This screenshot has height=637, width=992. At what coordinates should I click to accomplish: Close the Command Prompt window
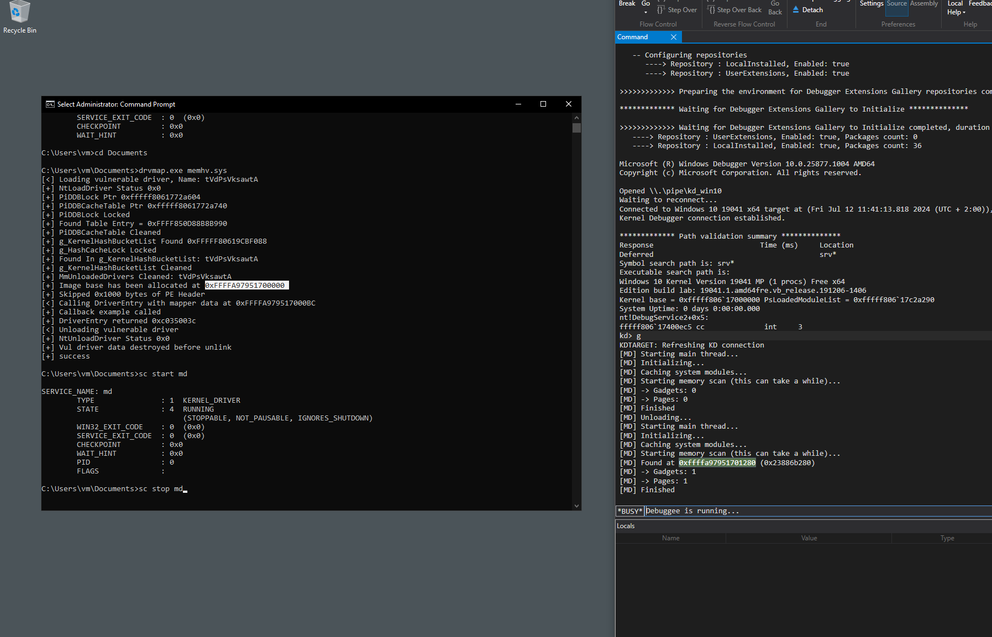point(569,104)
